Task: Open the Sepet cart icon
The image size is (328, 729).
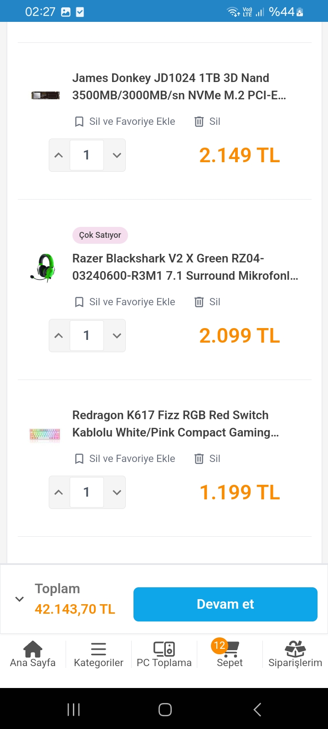Action: click(x=230, y=649)
